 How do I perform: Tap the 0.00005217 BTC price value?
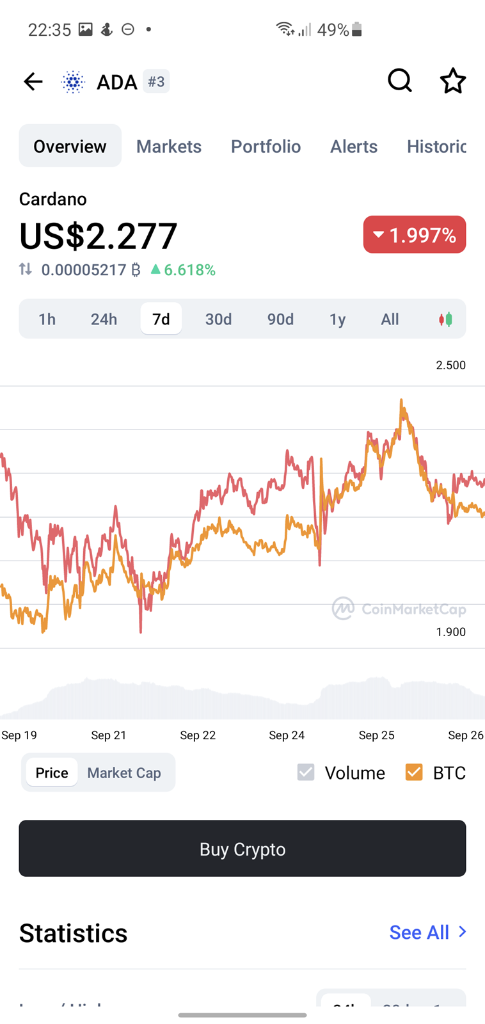pos(91,269)
